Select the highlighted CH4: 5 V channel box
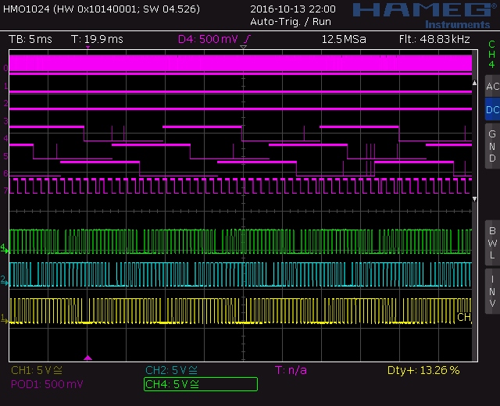The width and height of the screenshot is (500, 406). (x=201, y=384)
